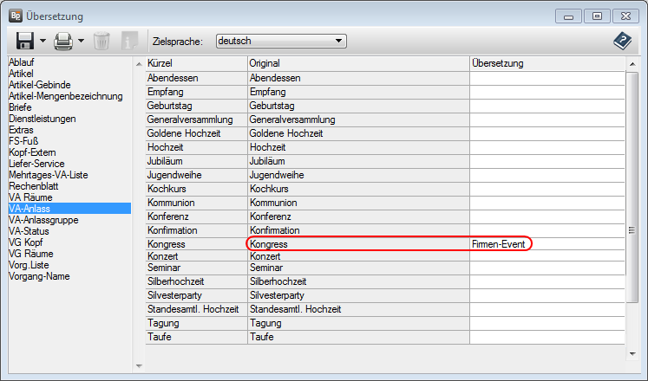This screenshot has height=381, width=648.
Task: Click the save (floppy disk) icon
Action: tap(24, 40)
